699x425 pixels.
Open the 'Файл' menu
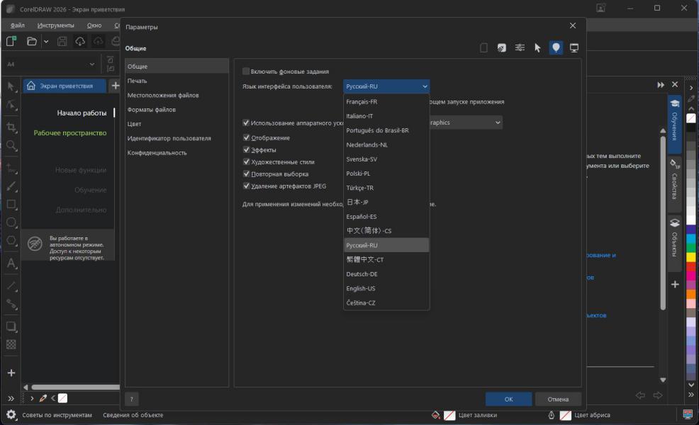coord(18,25)
